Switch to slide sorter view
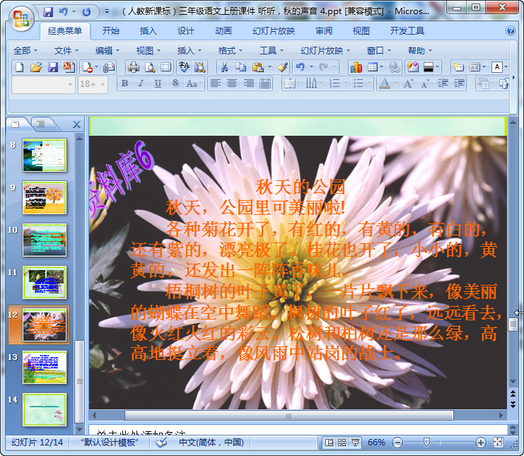The height and width of the screenshot is (456, 524). [x=342, y=443]
